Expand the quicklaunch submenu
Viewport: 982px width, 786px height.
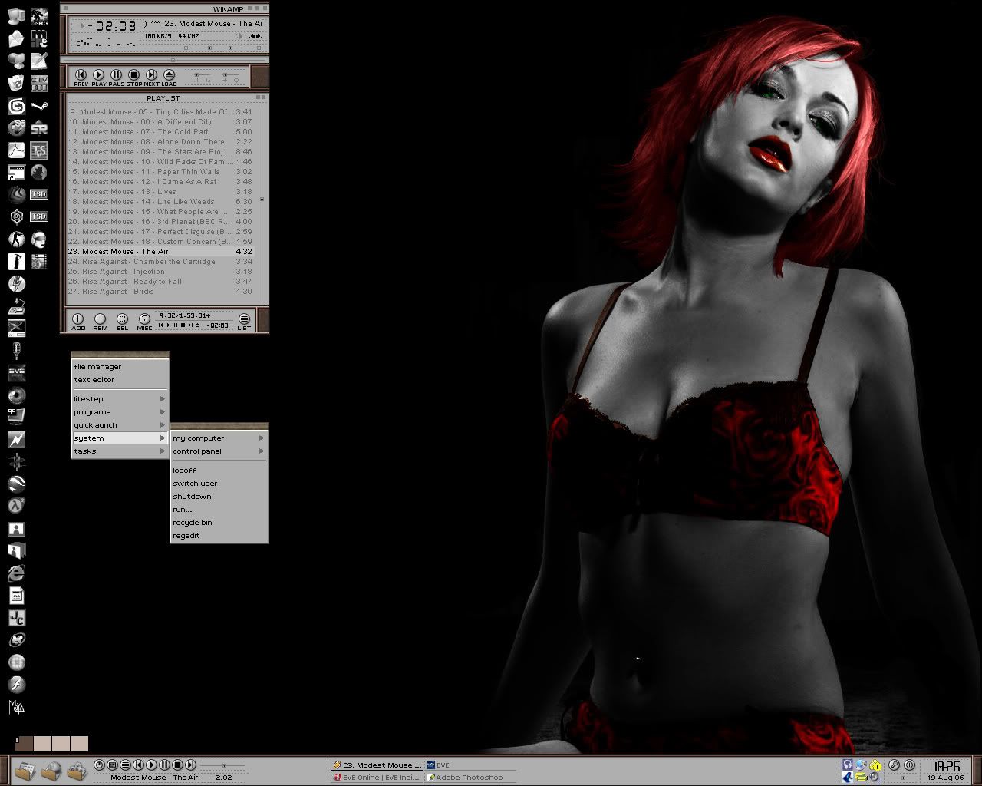point(120,425)
